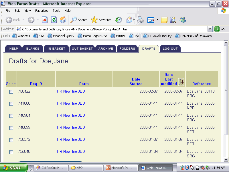
Task: Select the checkbox for request 741006
Action: pyautogui.click(x=11, y=104)
